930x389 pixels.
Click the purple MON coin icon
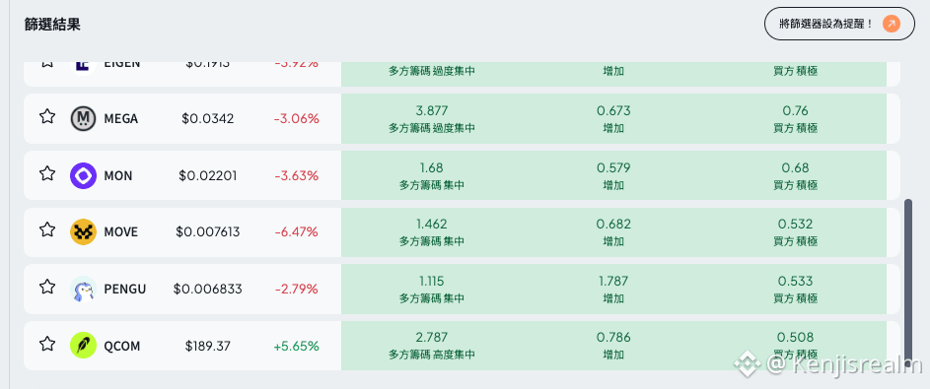[83, 176]
